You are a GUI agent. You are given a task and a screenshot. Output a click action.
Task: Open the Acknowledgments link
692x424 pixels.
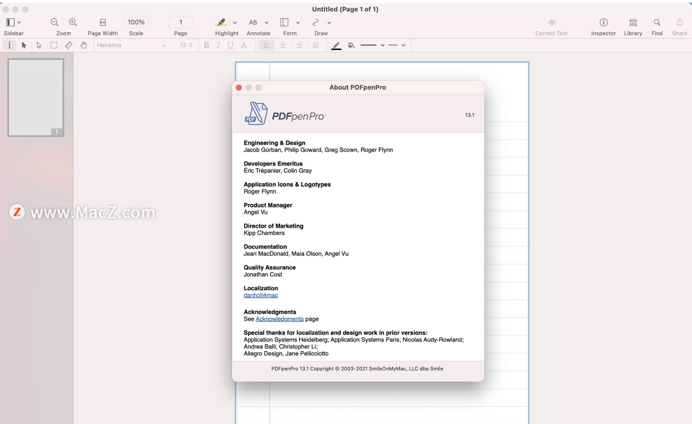279,319
